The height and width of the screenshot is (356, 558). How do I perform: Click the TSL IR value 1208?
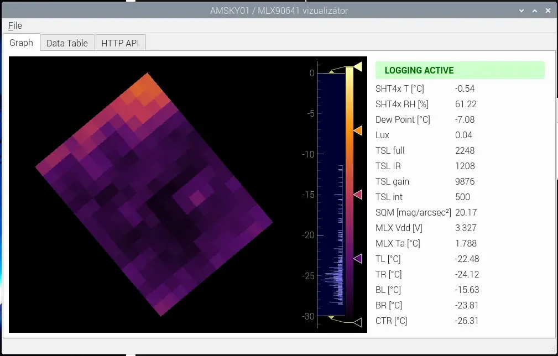tap(465, 166)
